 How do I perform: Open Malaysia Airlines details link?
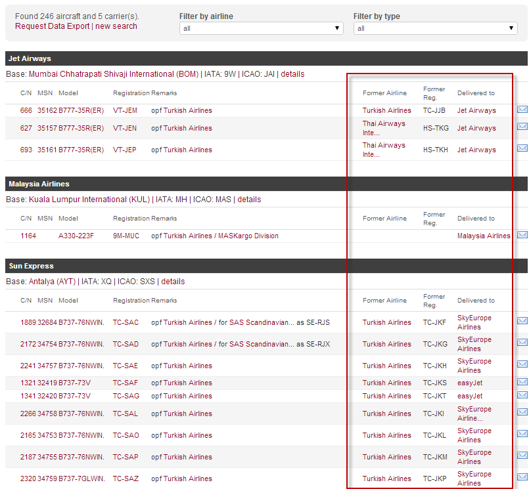[249, 200]
